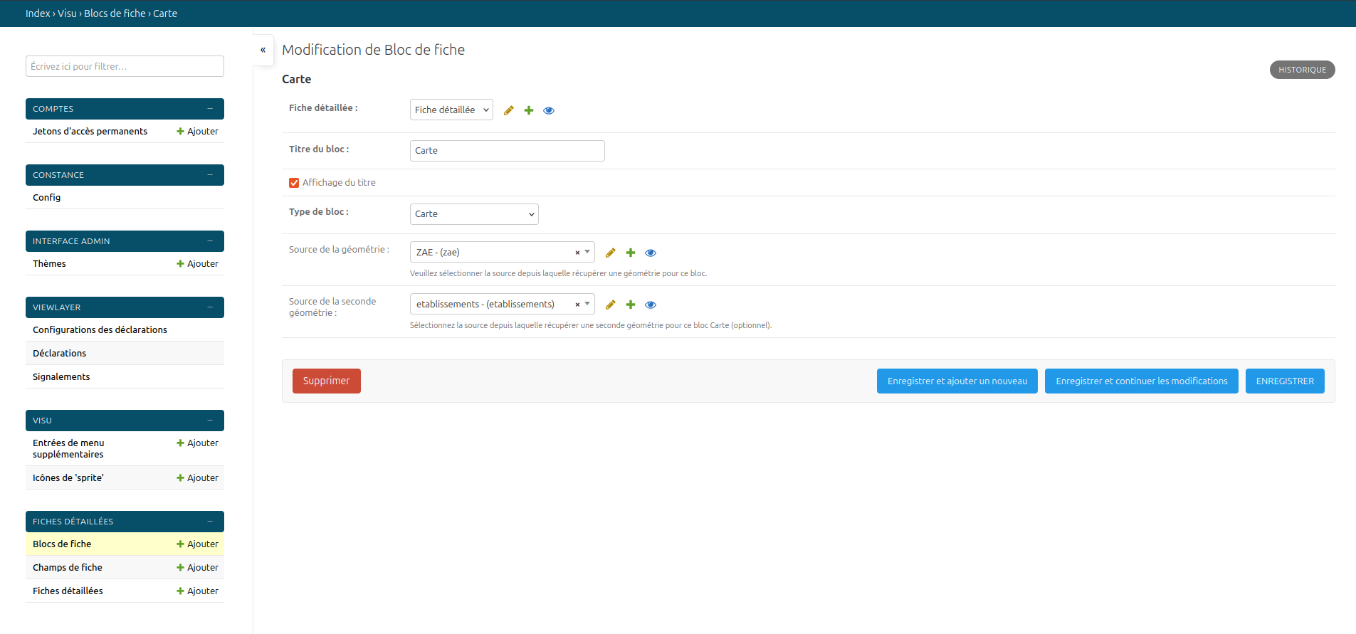Open Signalements in the sidebar
Screen dimensions: 1356x634
pos(61,377)
